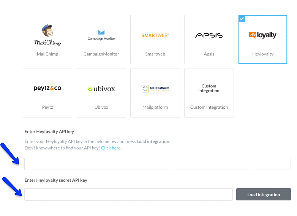Select the Peytz label text

(47, 107)
